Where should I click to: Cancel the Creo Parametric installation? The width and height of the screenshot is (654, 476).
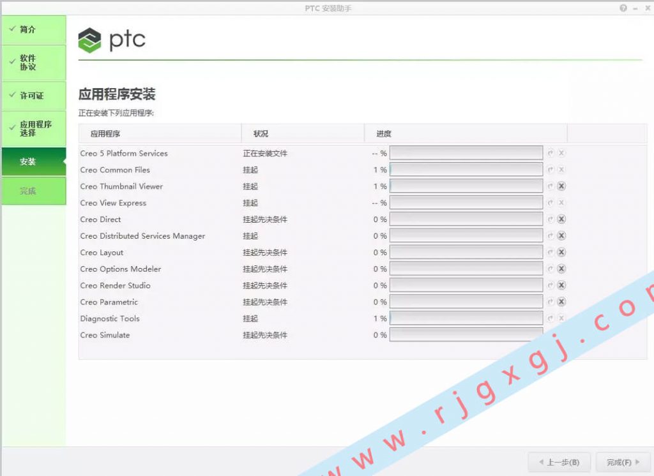click(561, 302)
